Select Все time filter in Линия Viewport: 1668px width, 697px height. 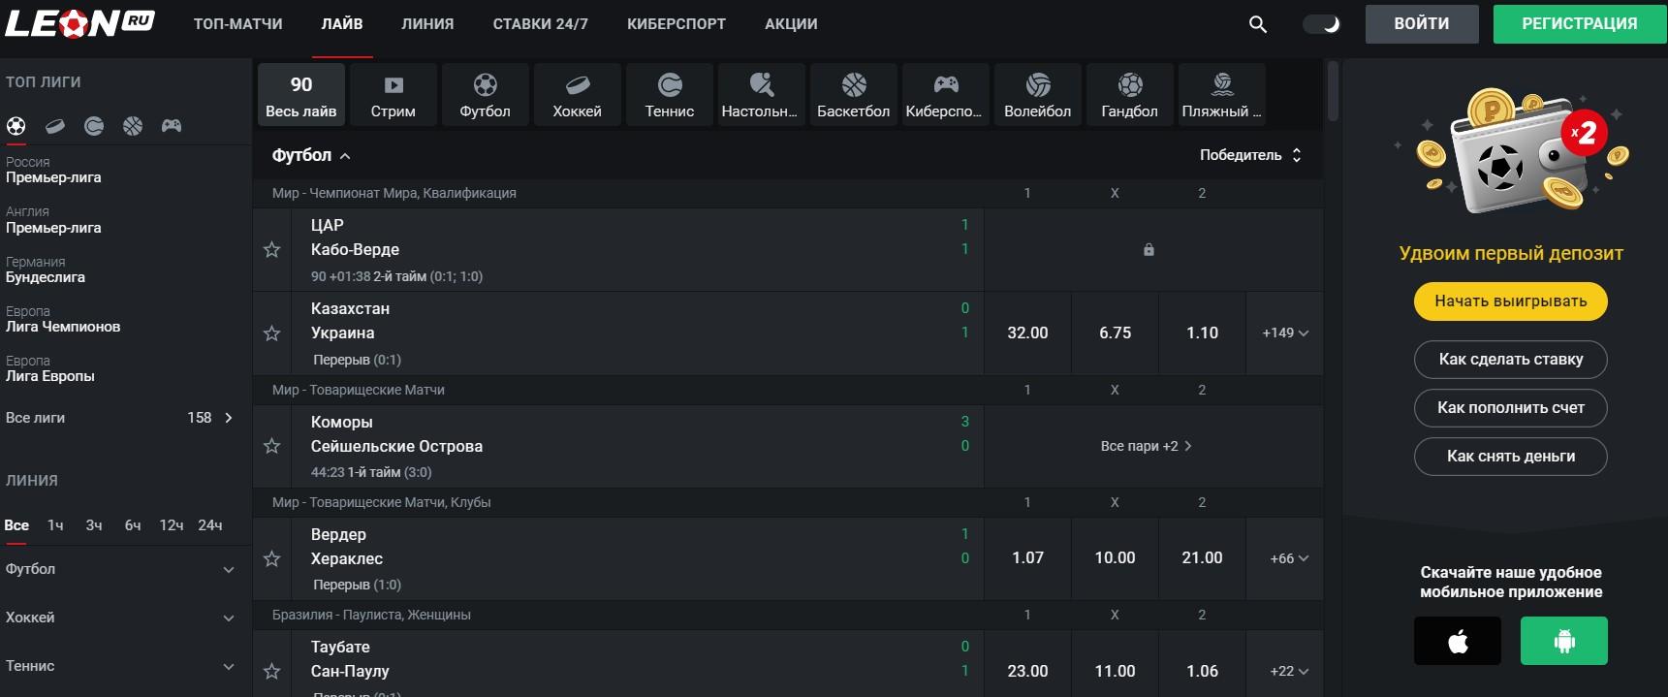point(16,525)
